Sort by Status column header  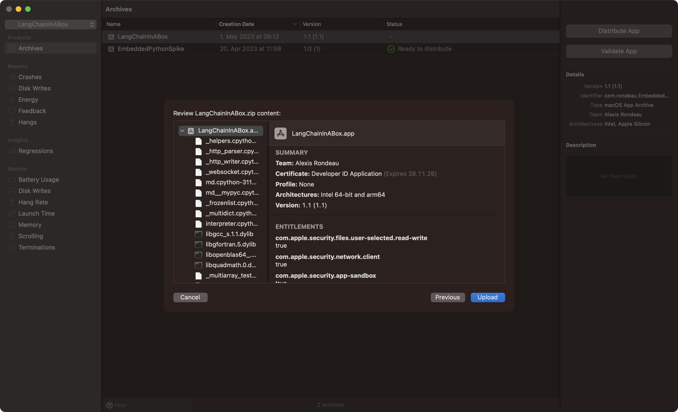pos(395,24)
